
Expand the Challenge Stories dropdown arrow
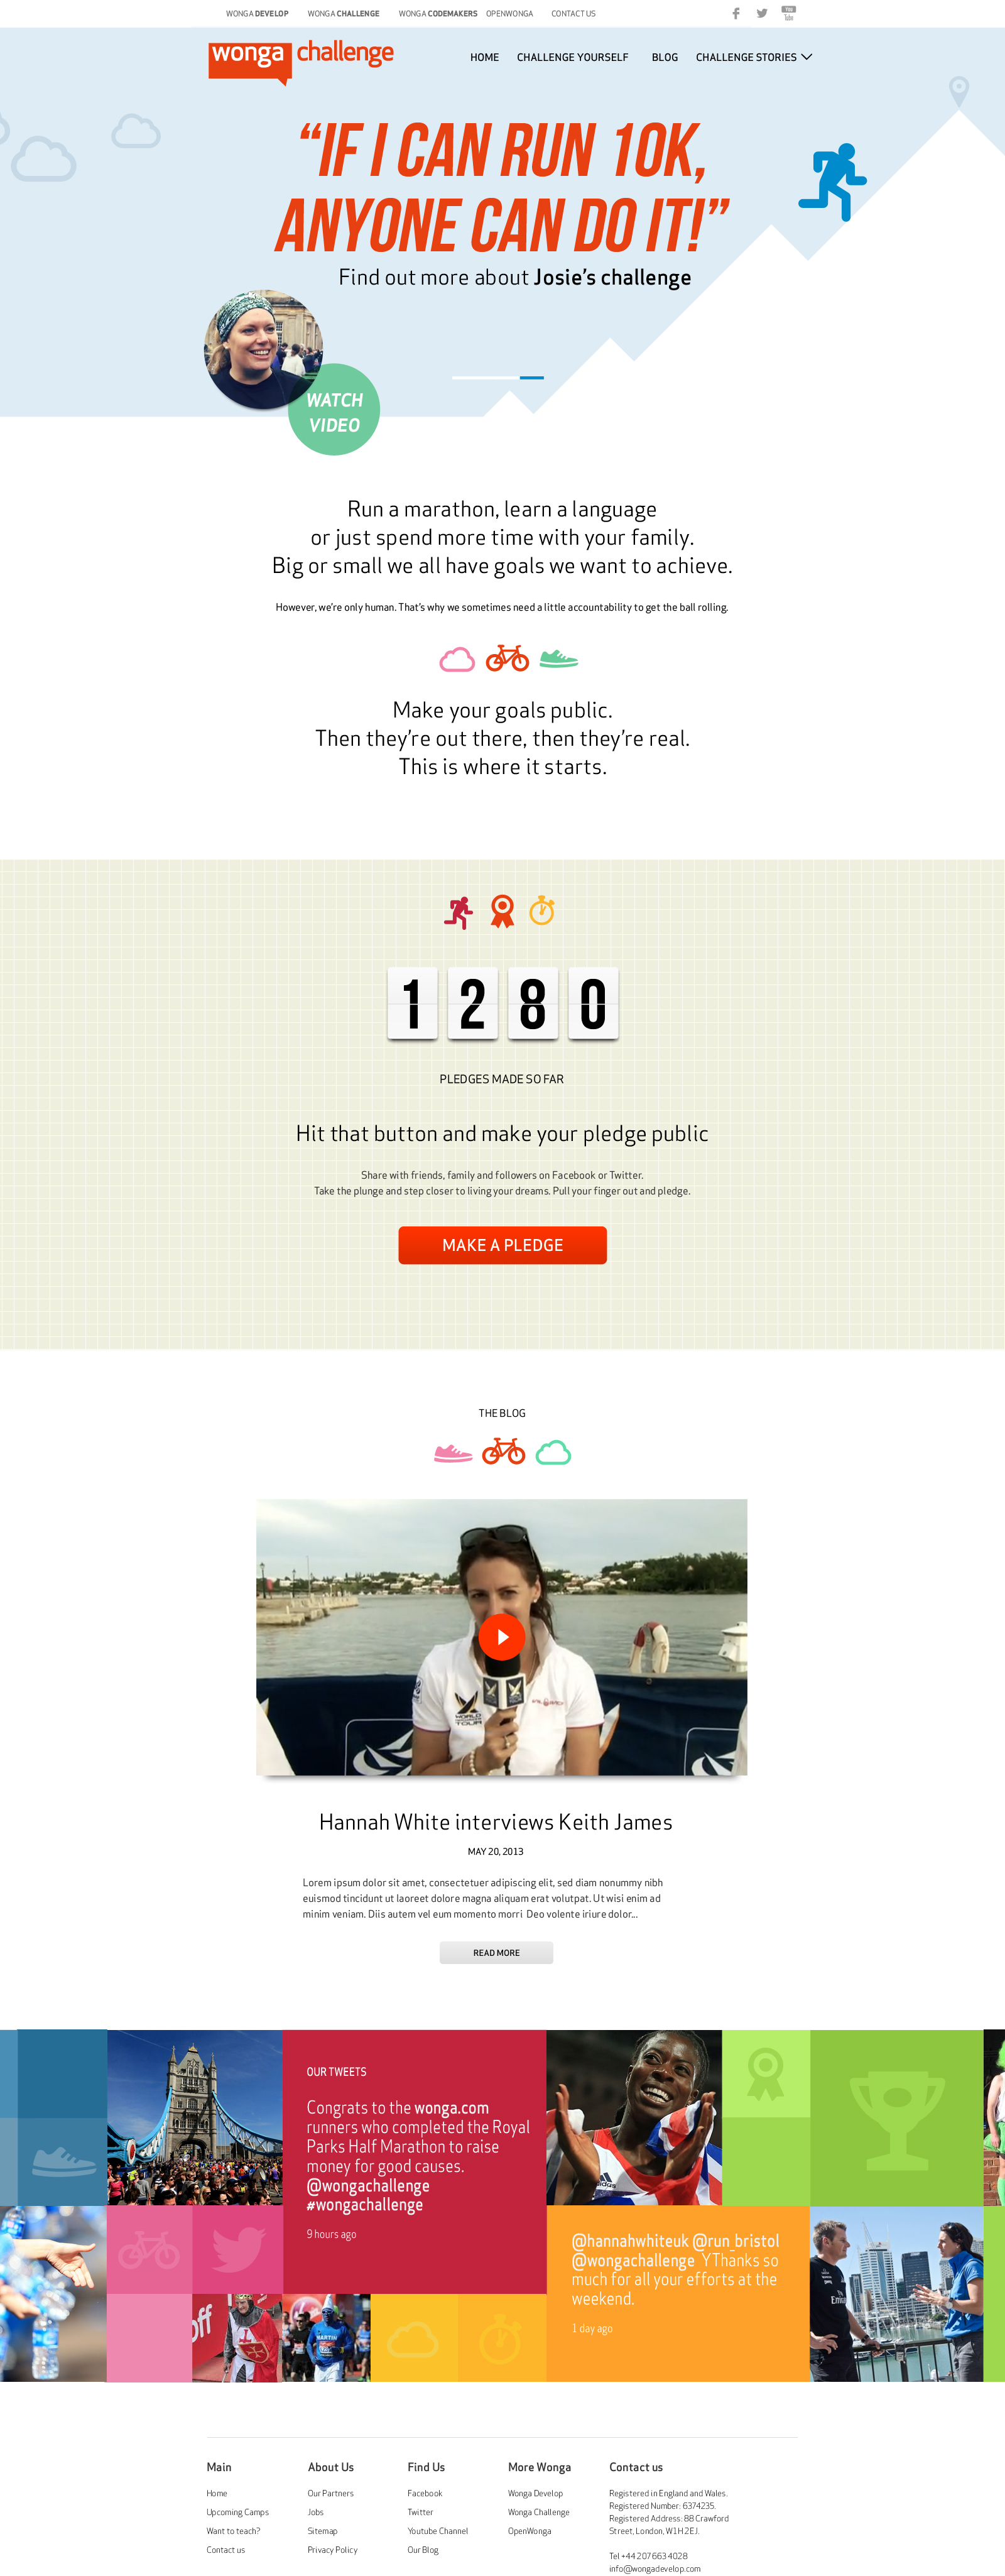point(807,57)
